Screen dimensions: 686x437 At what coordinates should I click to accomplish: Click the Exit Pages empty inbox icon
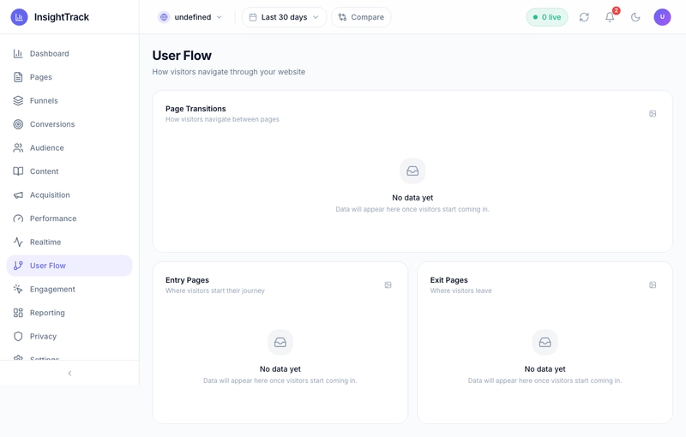click(545, 342)
